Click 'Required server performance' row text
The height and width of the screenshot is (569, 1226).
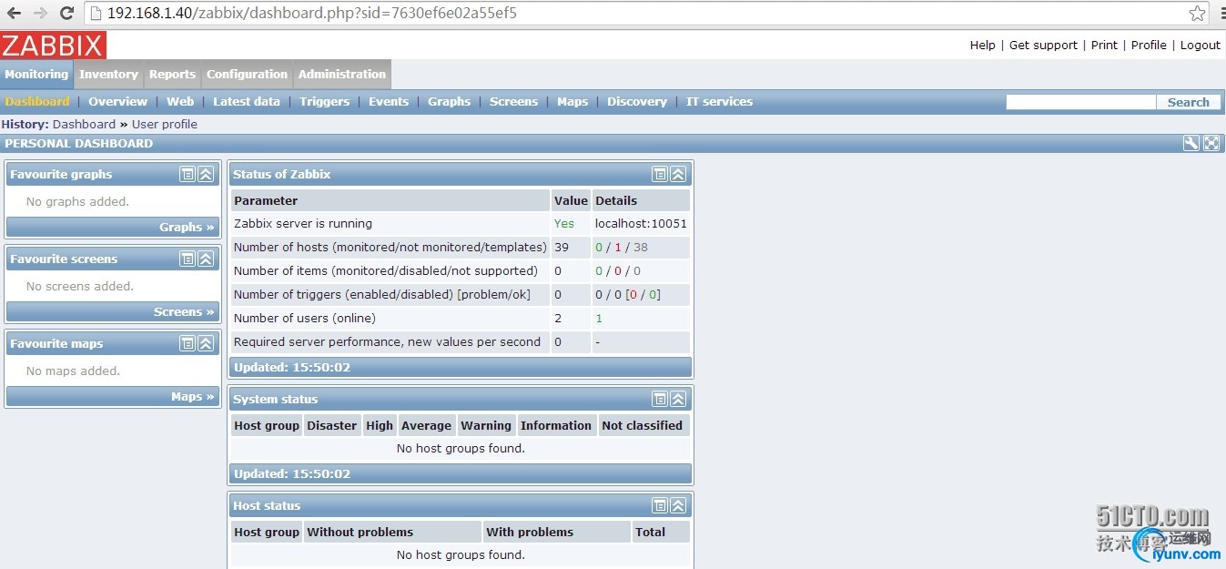tap(387, 341)
